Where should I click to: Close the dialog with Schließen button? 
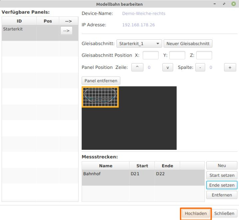tap(224, 213)
